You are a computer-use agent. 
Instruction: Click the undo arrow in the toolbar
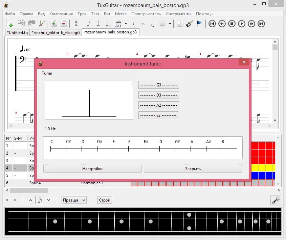(x=21, y=24)
